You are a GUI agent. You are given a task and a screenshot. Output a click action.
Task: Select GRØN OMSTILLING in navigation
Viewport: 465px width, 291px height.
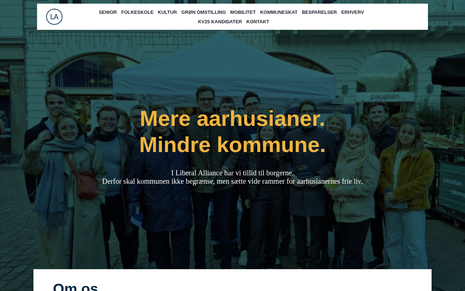click(203, 12)
